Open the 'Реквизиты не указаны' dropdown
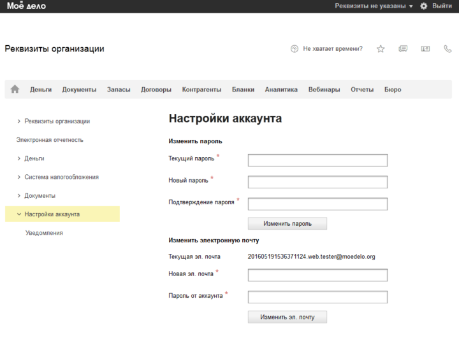The height and width of the screenshot is (341, 459). tap(374, 6)
